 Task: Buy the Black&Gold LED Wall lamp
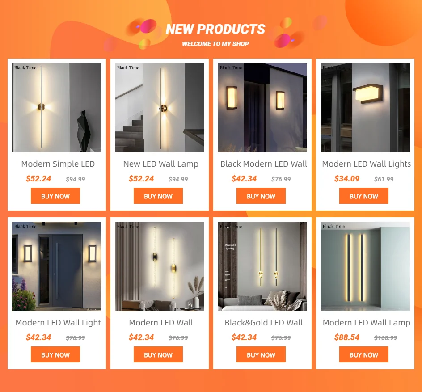coord(261,354)
